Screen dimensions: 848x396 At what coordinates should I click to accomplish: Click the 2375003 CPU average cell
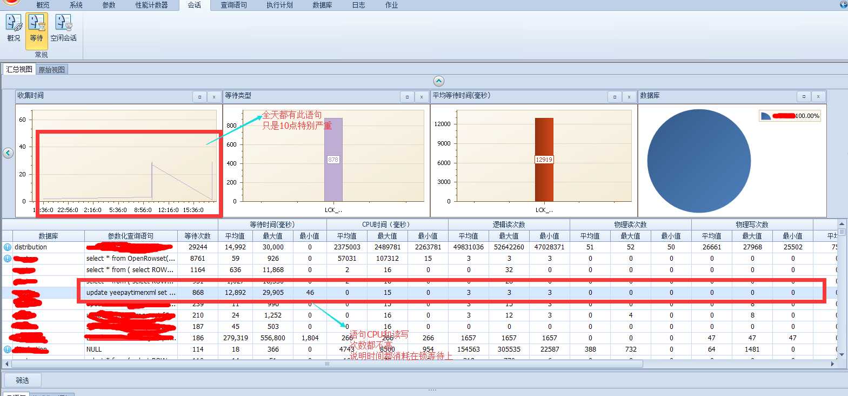pos(347,247)
